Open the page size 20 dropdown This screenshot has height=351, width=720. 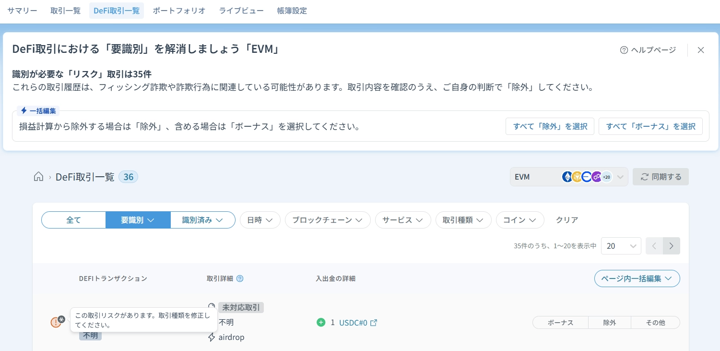tap(621, 246)
